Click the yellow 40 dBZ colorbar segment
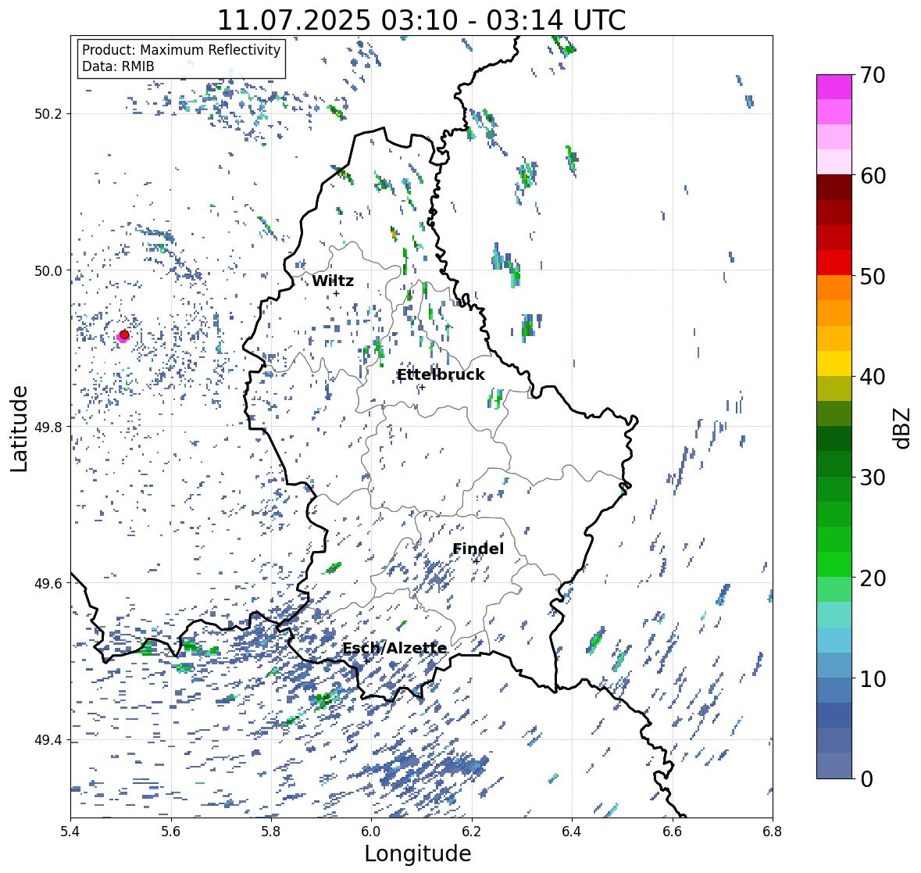 click(834, 363)
